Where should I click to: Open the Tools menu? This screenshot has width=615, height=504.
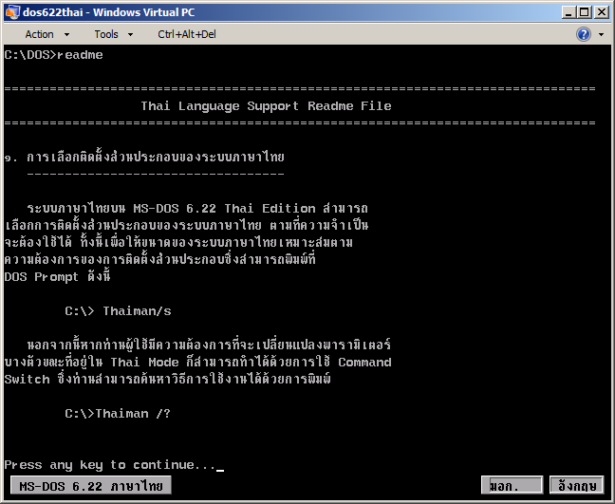(106, 34)
